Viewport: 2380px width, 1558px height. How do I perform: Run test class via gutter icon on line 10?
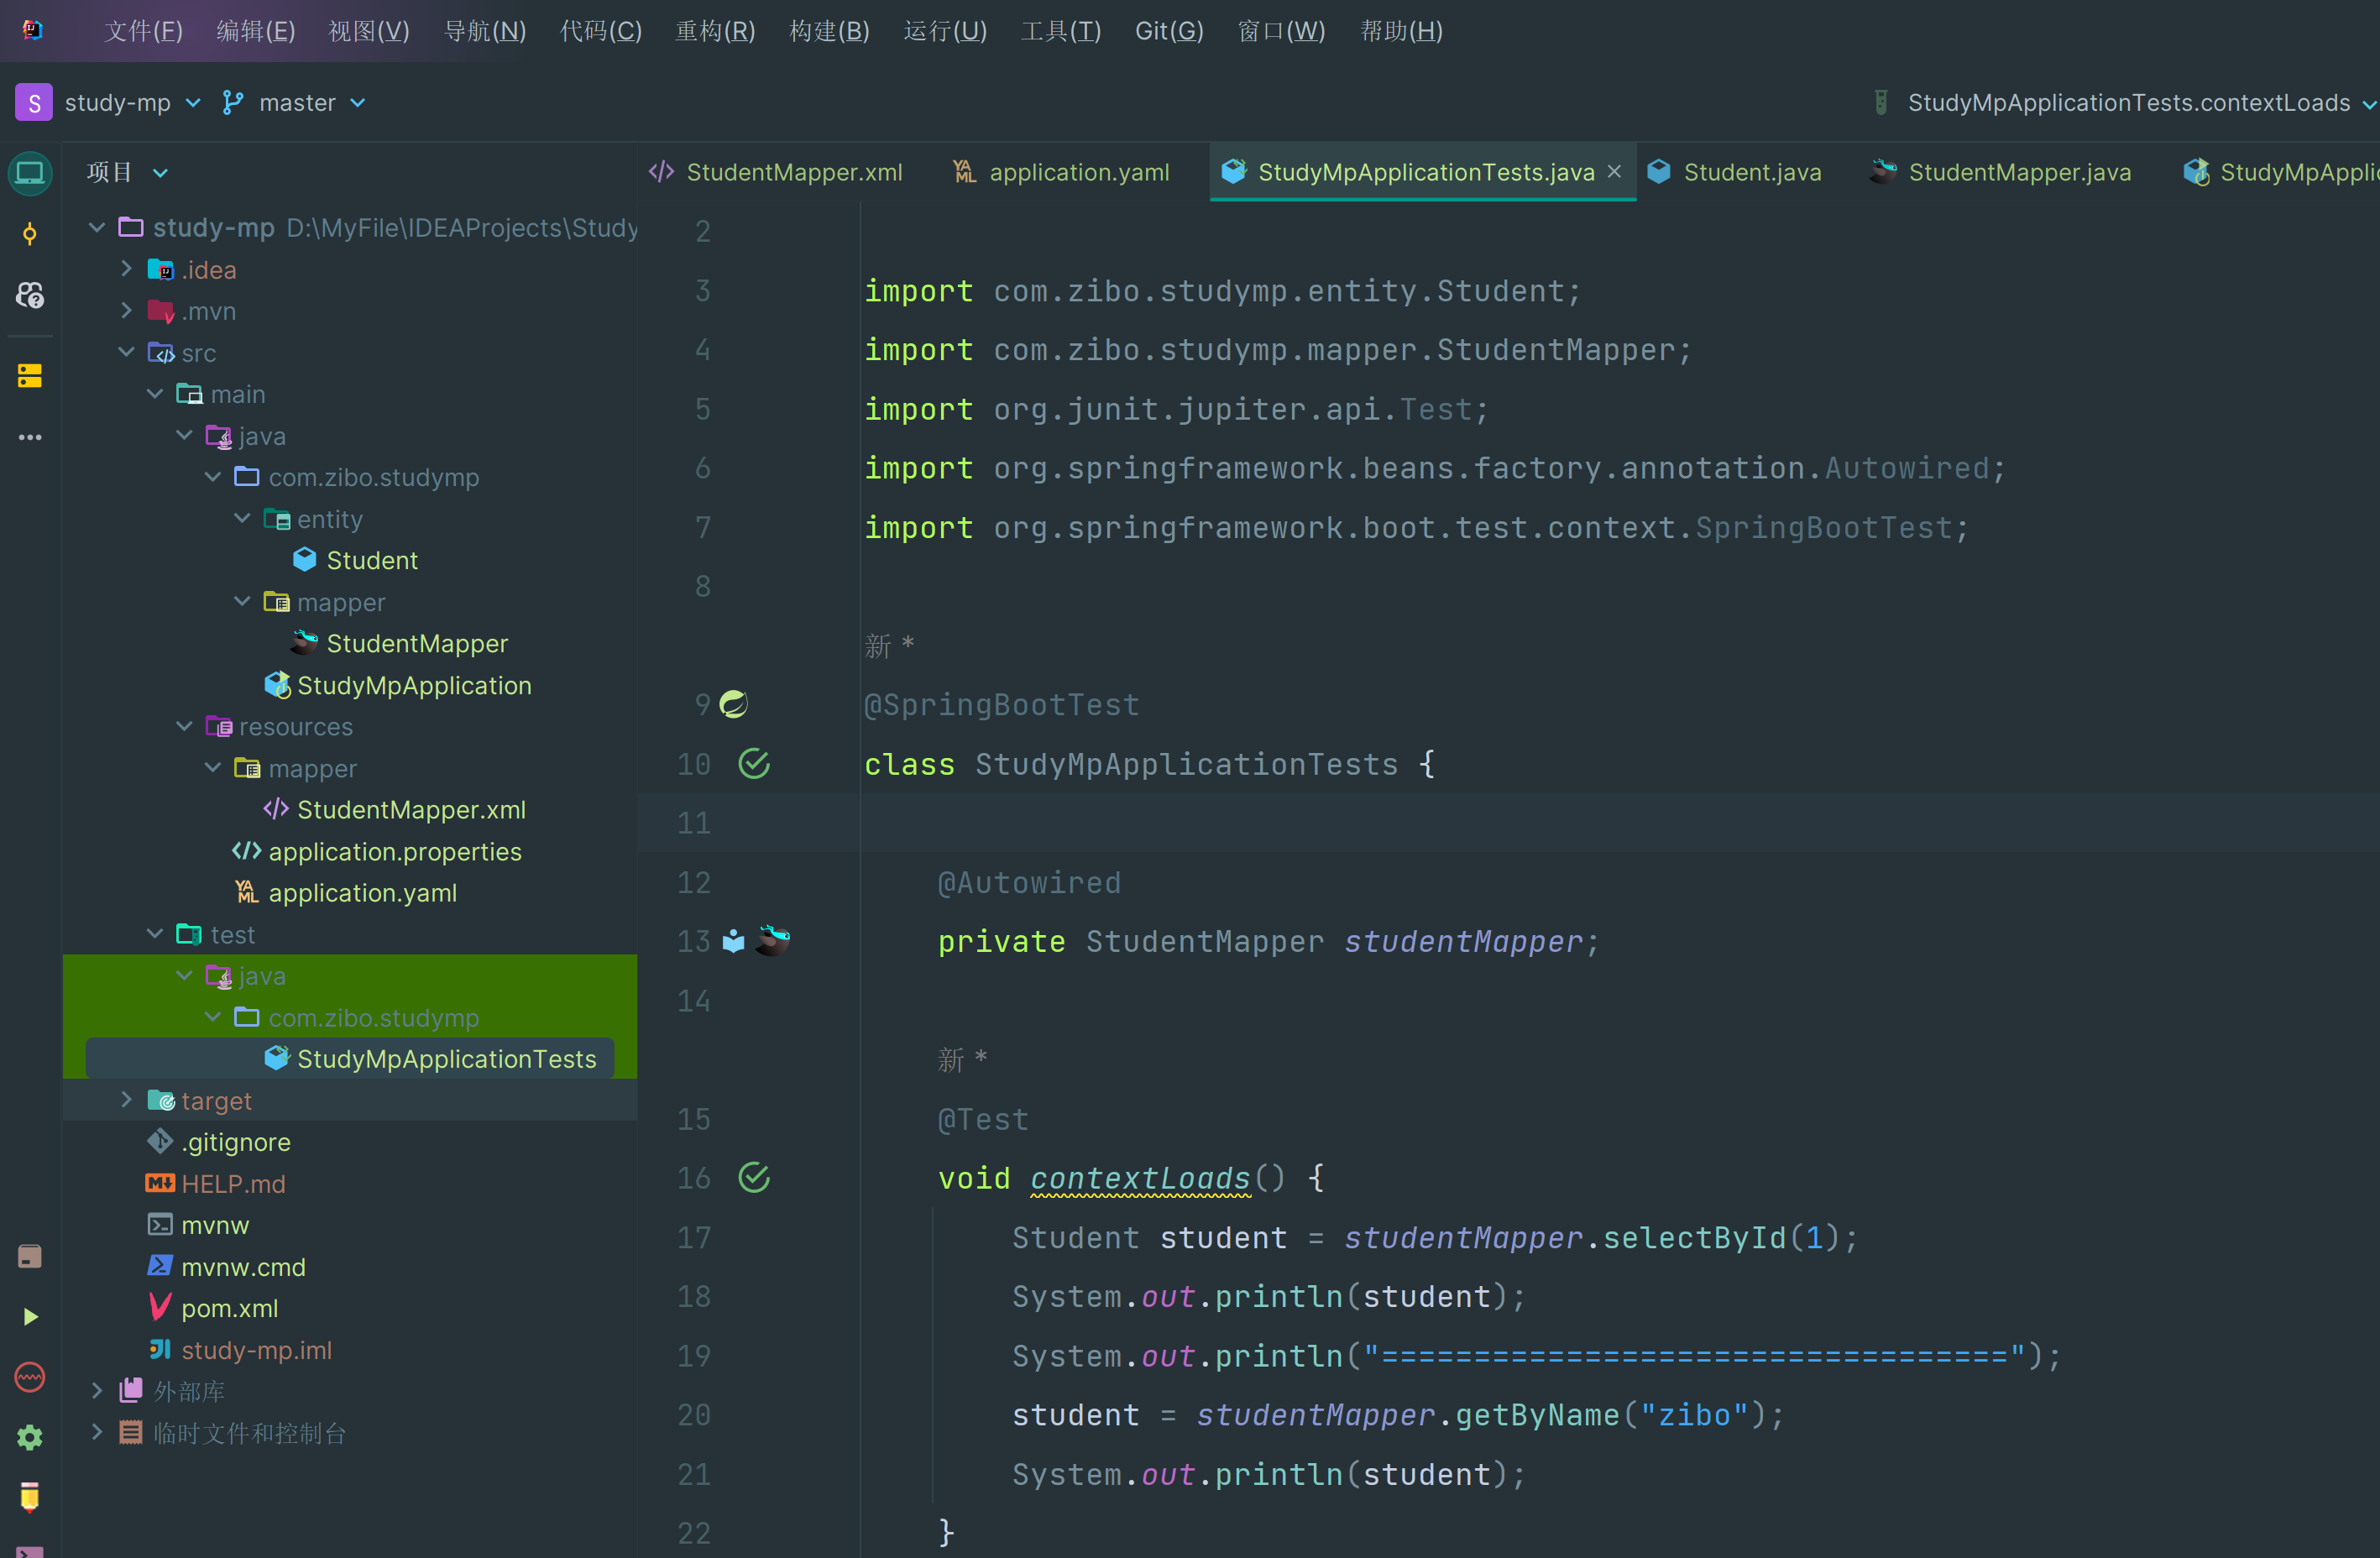754,764
